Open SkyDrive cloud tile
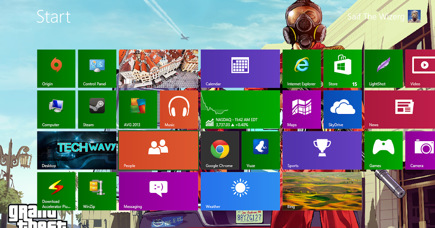The height and width of the screenshot is (228, 435). 343,110
